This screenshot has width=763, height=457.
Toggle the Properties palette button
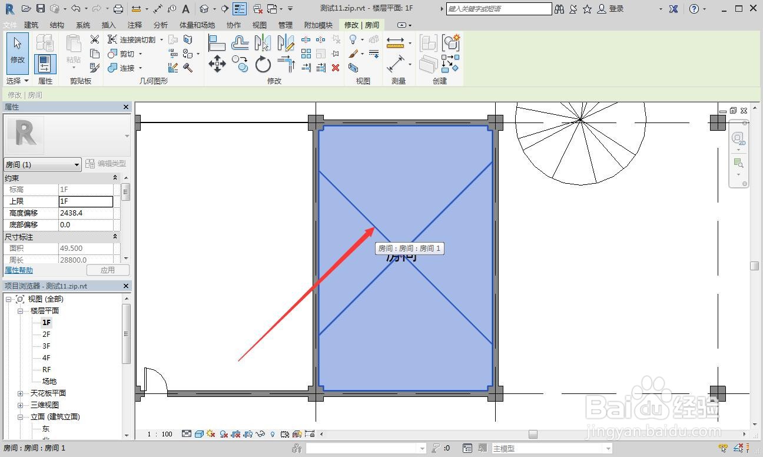(45, 64)
